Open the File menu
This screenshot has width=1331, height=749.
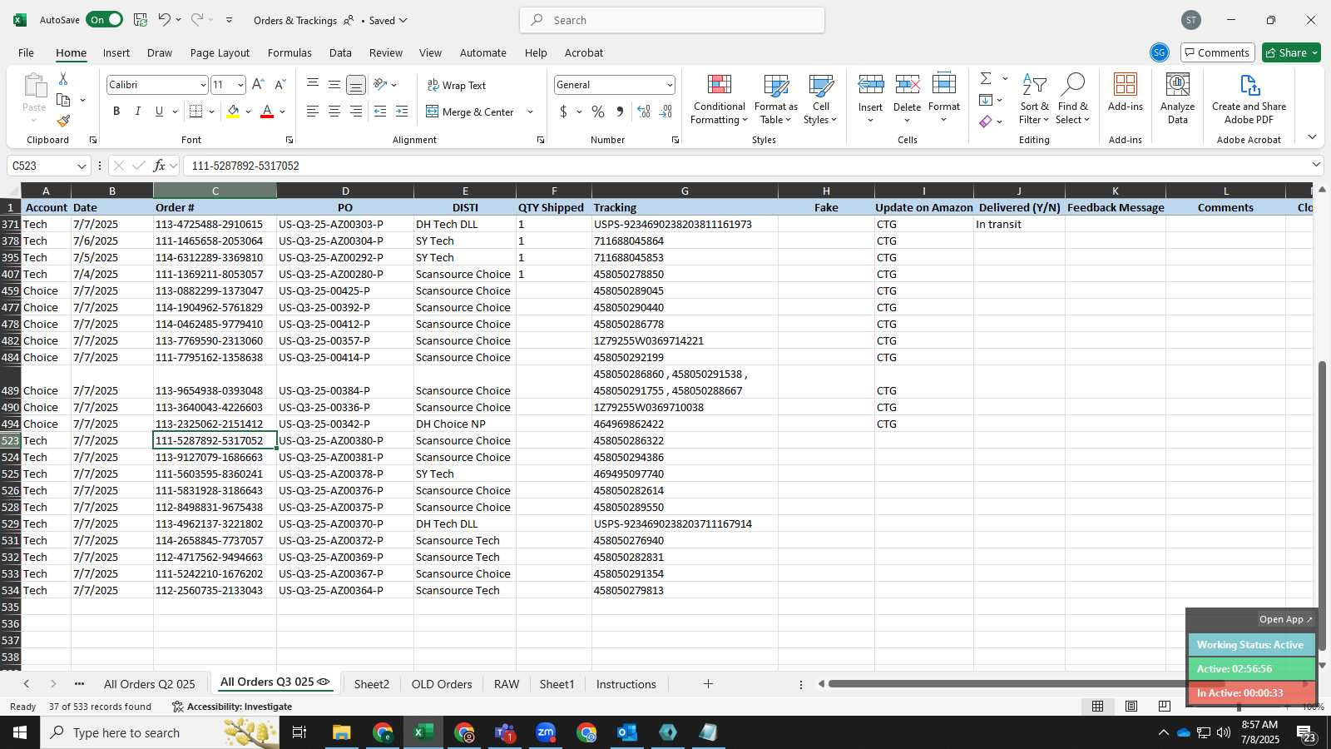pyautogui.click(x=26, y=52)
